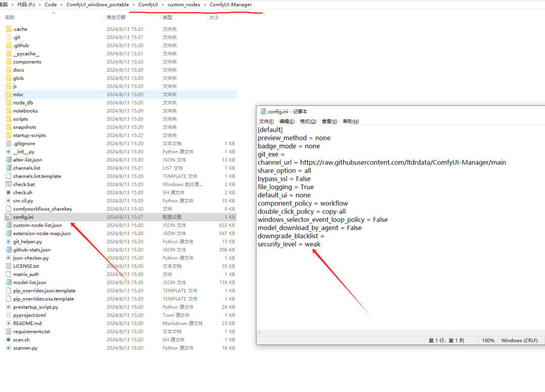Click the Code folder in address breadcrumb
Image resolution: width=545 pixels, height=392 pixels.
50,5
